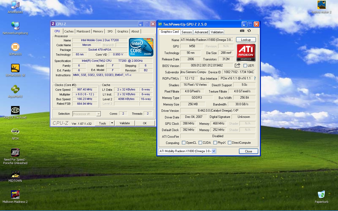The width and height of the screenshot is (338, 211).
Task: Click the ATI Radeon Graphics logo
Action: [246, 52]
